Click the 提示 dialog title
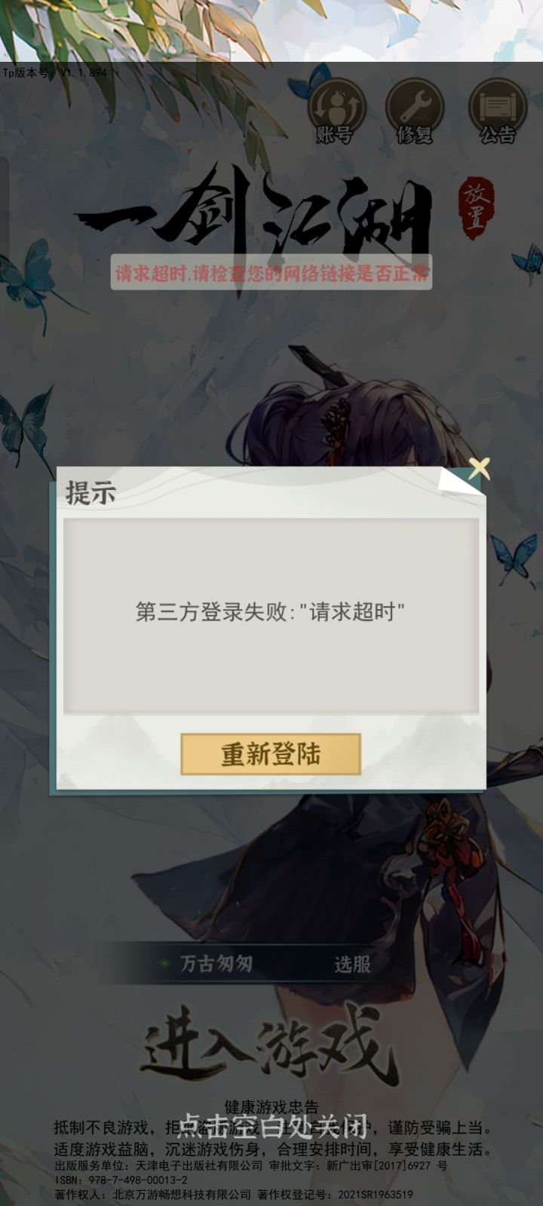This screenshot has width=543, height=1206. click(90, 493)
